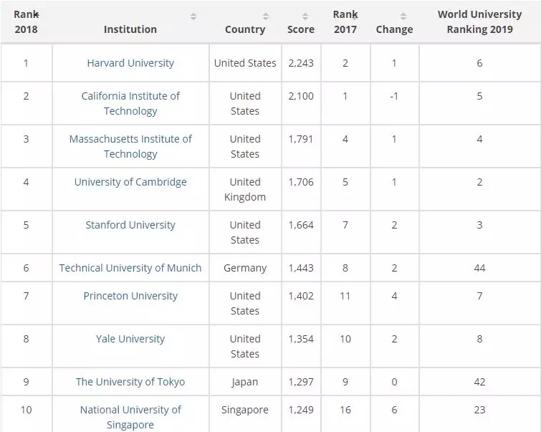Sort by World University Ranking 2019 header
The height and width of the screenshot is (432, 541).
(x=479, y=22)
